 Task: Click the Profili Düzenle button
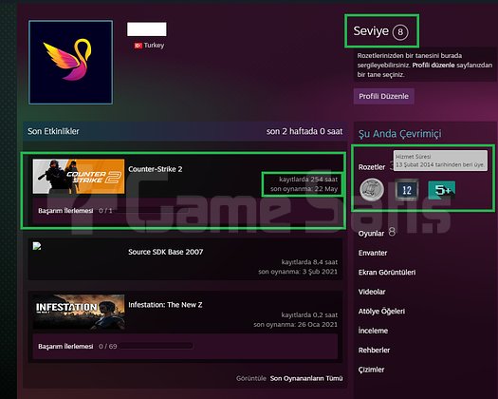coord(383,96)
